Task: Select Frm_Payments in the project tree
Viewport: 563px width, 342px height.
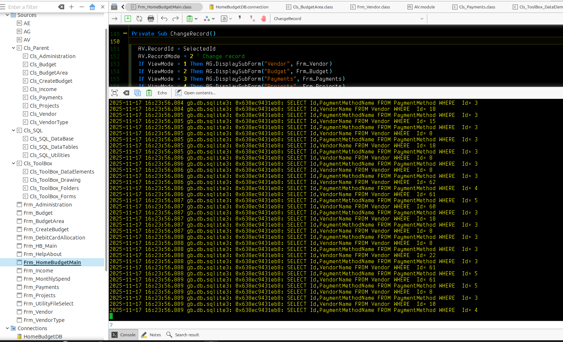Action: (x=41, y=287)
